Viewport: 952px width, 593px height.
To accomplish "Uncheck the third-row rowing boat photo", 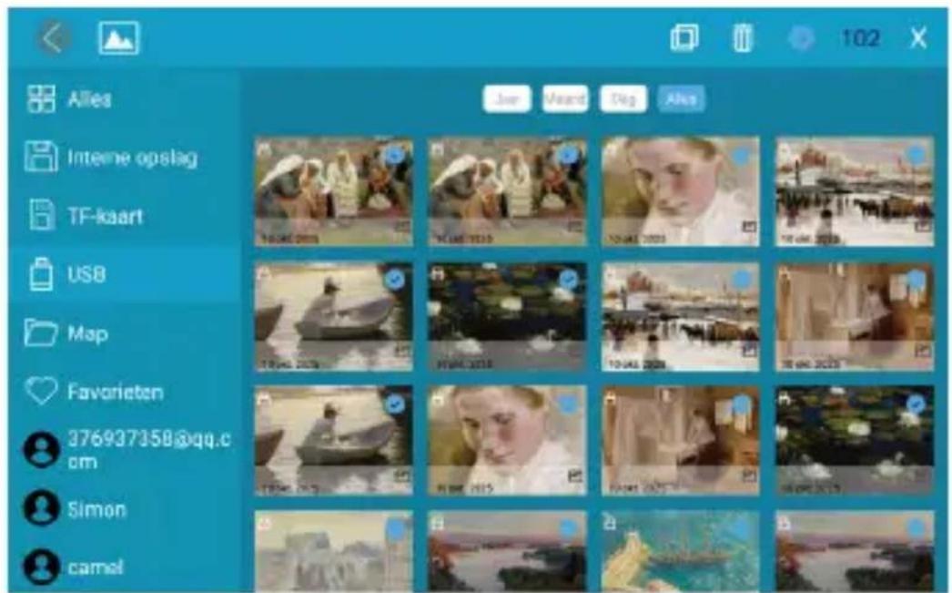I will [395, 404].
